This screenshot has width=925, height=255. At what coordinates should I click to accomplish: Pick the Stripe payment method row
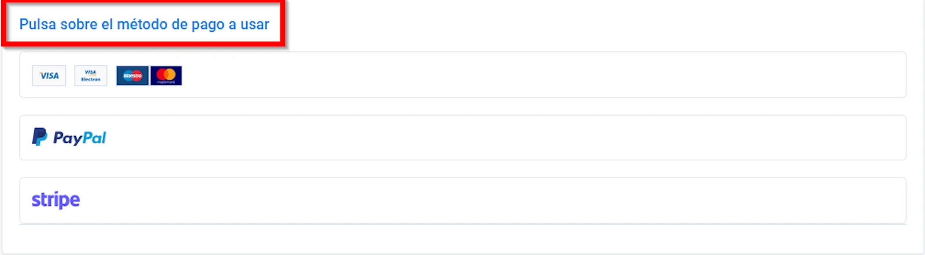click(x=462, y=200)
